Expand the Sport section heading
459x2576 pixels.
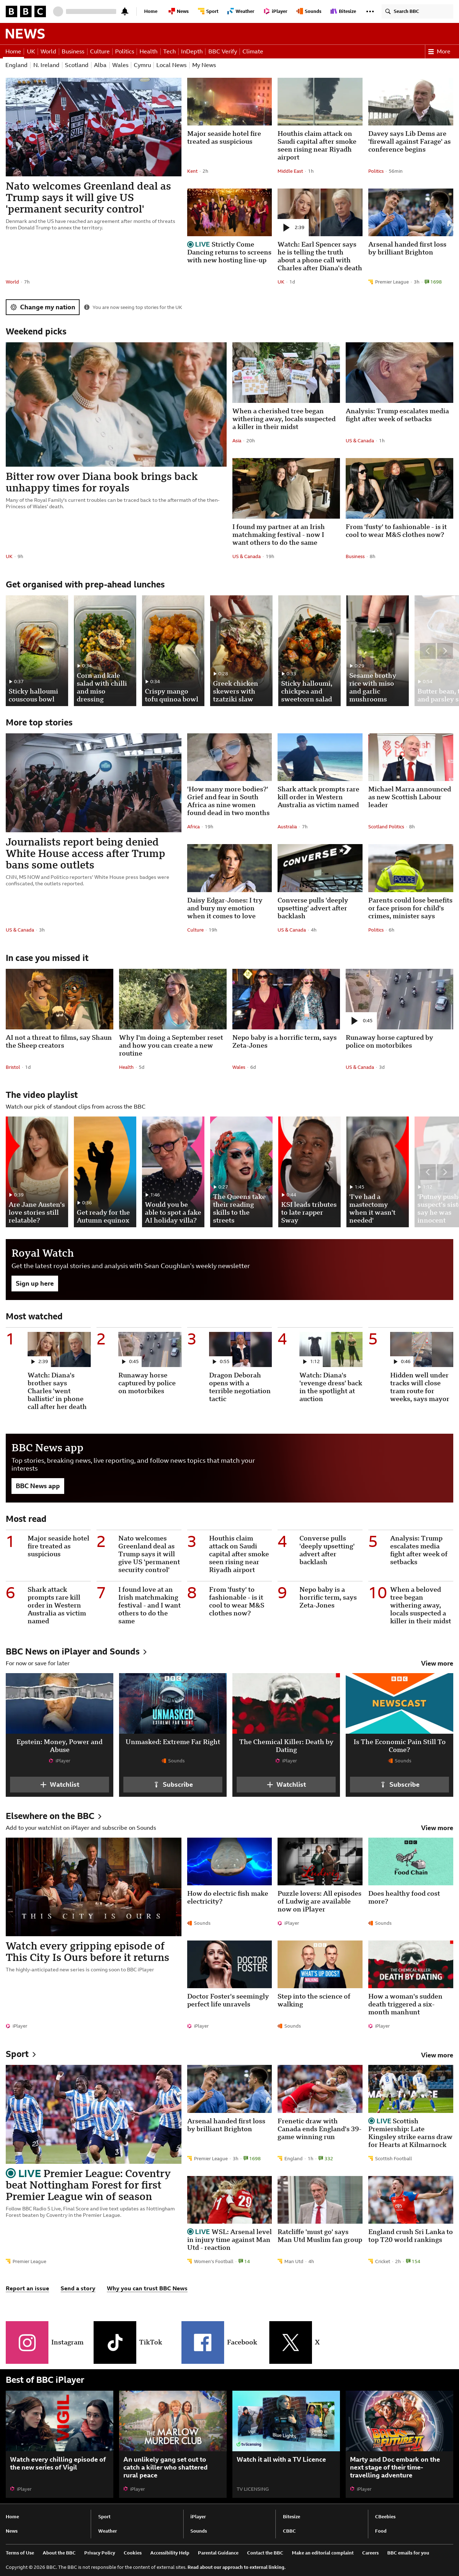click(21, 2054)
